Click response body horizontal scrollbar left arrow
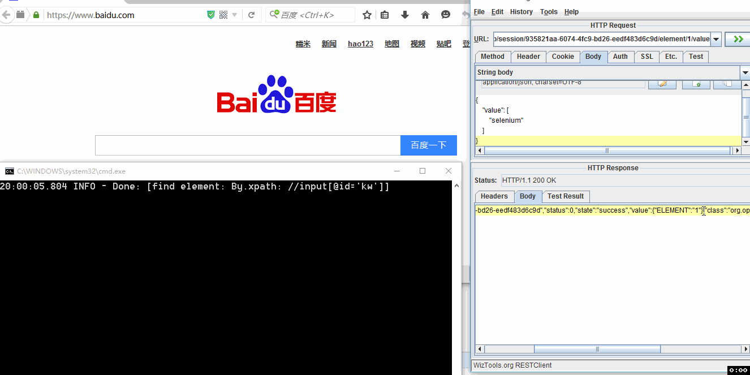750x375 pixels. click(x=480, y=349)
